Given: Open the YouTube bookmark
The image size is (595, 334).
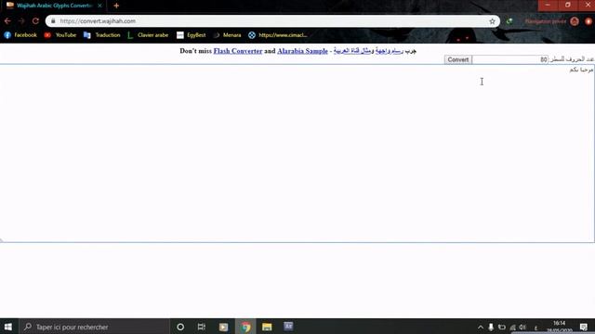Looking at the screenshot, I should (x=59, y=35).
